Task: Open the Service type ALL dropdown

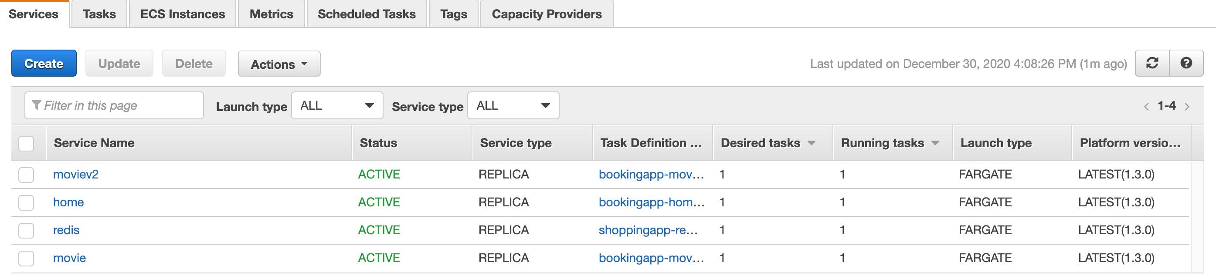Action: coord(513,106)
